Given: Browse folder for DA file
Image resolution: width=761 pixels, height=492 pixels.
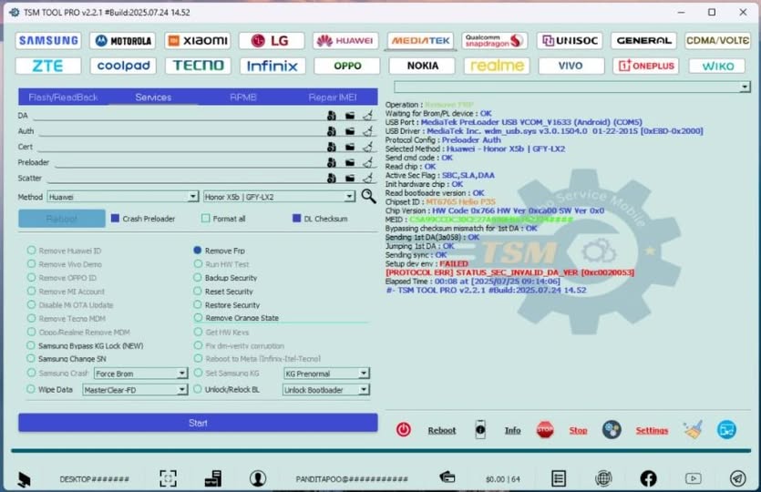Looking at the screenshot, I should [x=350, y=116].
